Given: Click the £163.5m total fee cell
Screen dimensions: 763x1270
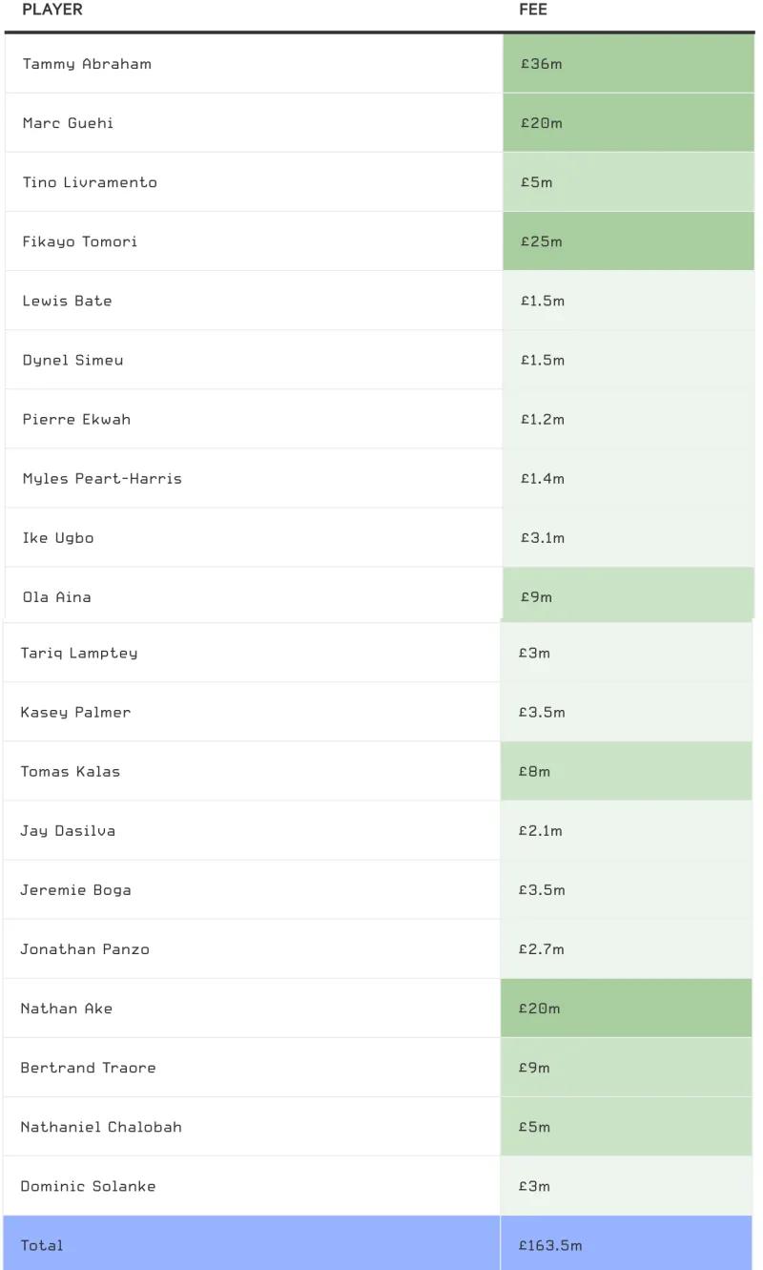Looking at the screenshot, I should [x=550, y=1244].
